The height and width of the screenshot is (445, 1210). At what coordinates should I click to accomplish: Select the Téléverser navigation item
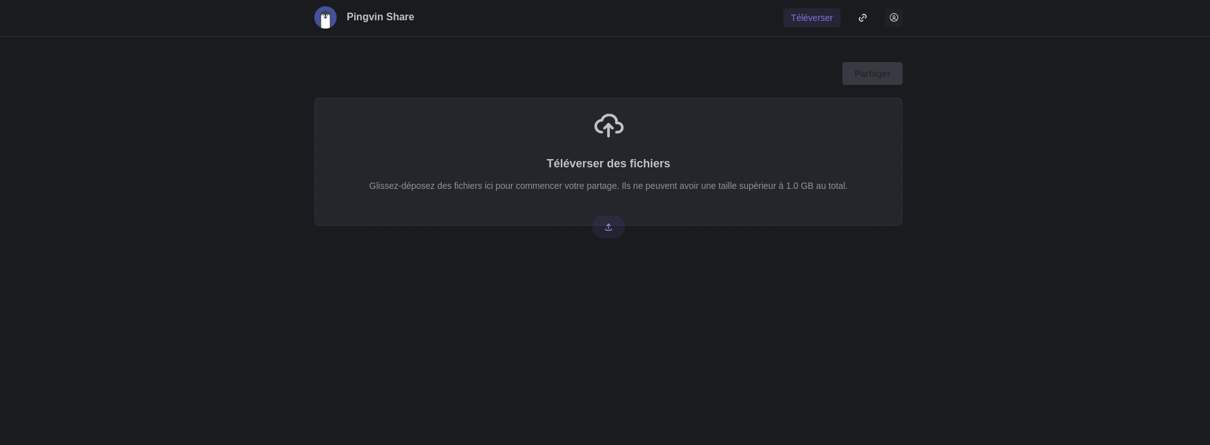812,18
